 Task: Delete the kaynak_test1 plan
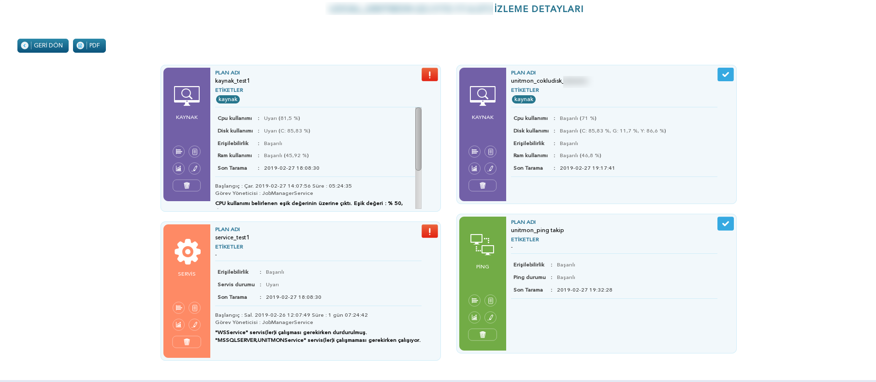(x=187, y=185)
